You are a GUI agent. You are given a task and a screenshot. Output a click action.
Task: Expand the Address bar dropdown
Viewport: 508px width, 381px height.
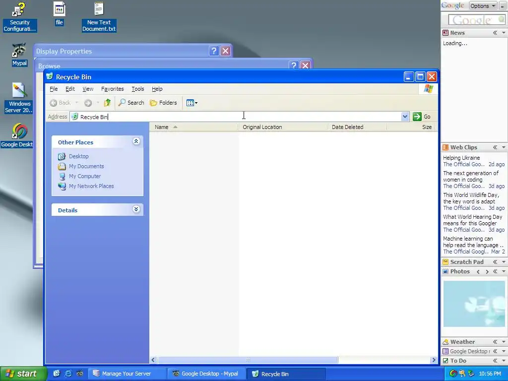click(405, 117)
